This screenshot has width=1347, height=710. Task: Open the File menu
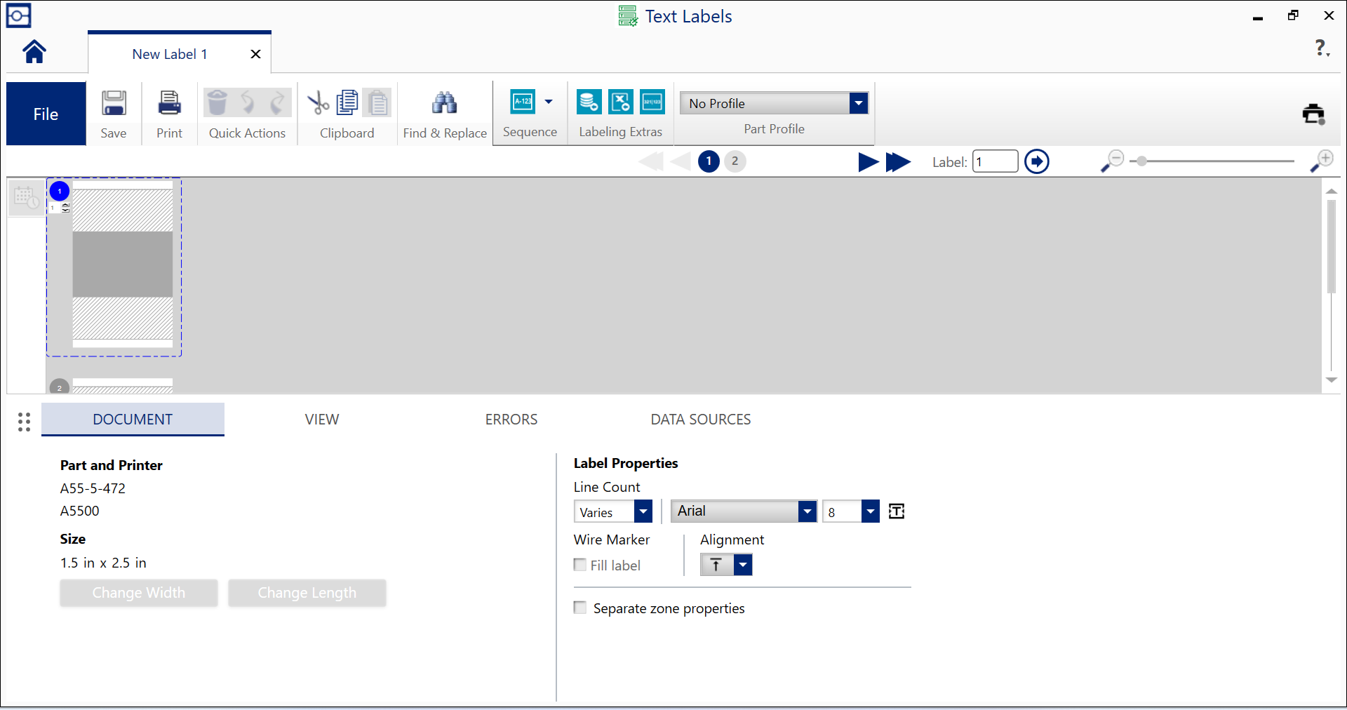pos(46,114)
